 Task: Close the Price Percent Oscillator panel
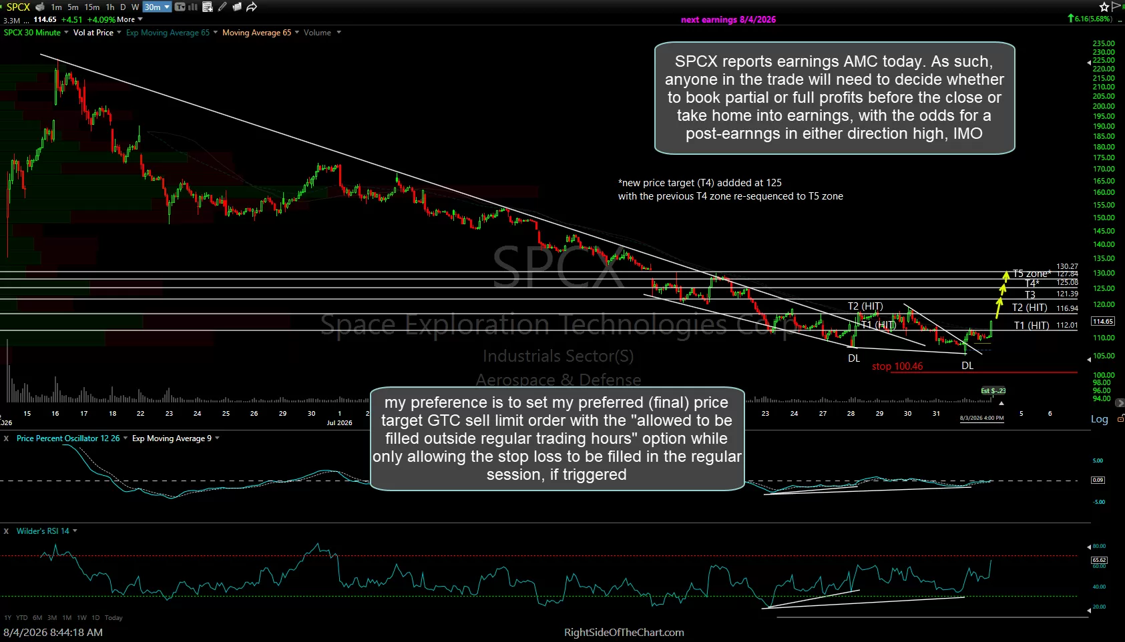pyautogui.click(x=7, y=438)
